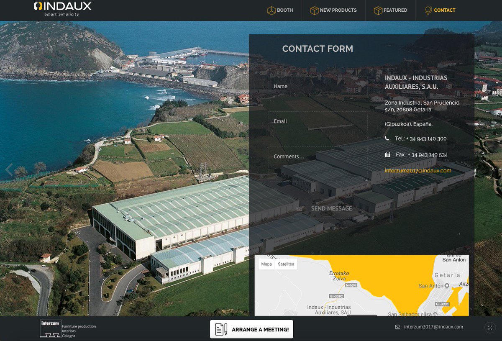The width and height of the screenshot is (502, 341).
Task: Click the Fax.: + 34 943 140 534 text
Action: point(422,155)
